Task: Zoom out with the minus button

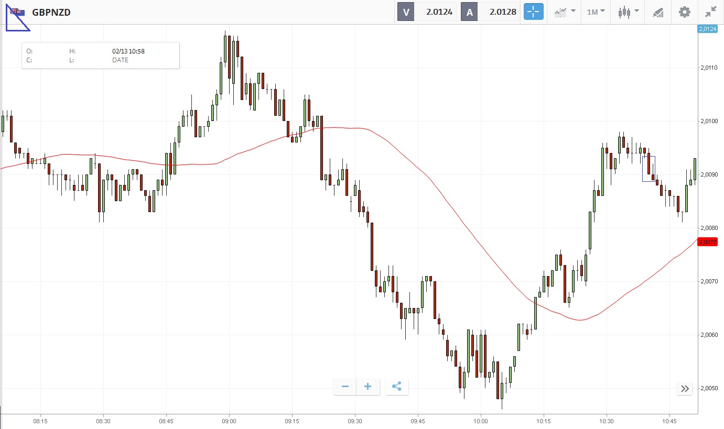Action: click(345, 387)
